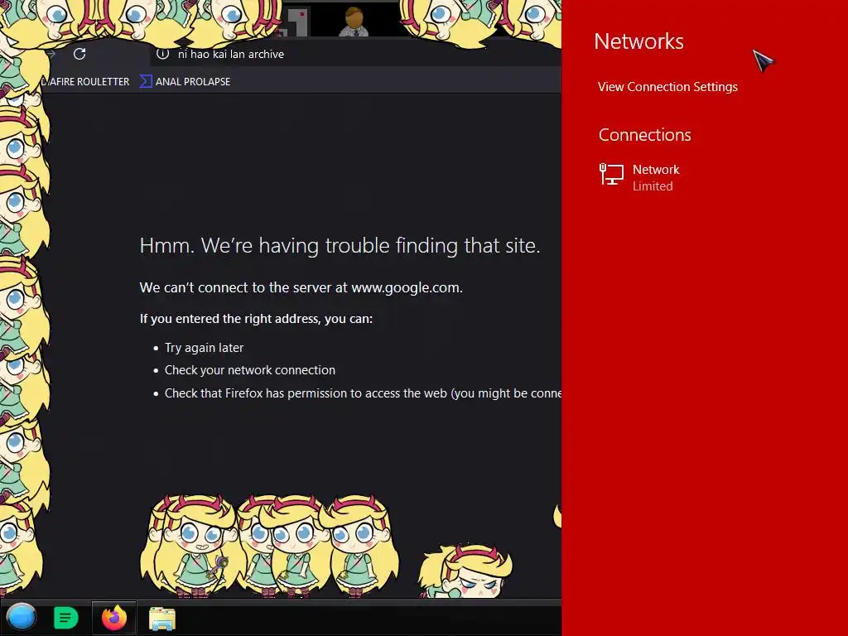The image size is (848, 636).
Task: Switch to Firefox on the taskbar
Action: [114, 618]
